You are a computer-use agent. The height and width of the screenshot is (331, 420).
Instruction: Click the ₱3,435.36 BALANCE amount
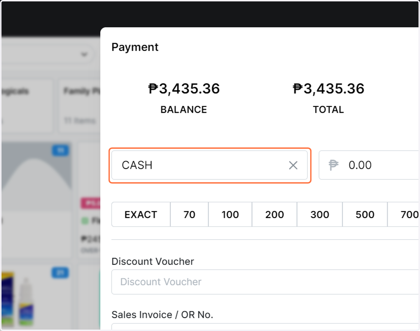point(184,89)
